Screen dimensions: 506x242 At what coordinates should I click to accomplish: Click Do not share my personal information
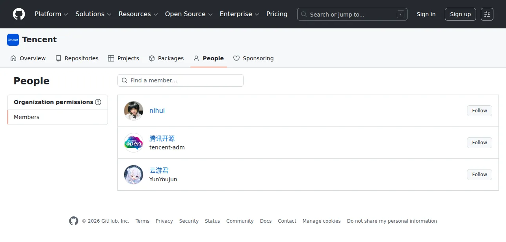coord(392,221)
